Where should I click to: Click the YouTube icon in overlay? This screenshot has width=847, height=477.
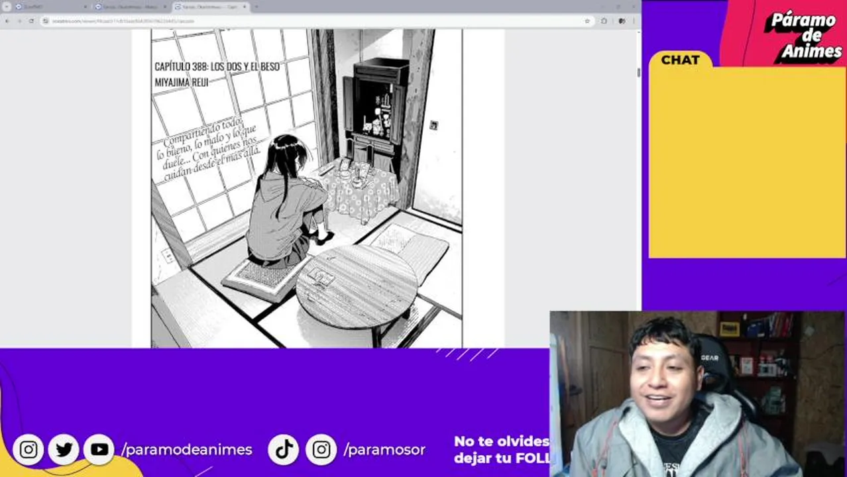coord(99,450)
